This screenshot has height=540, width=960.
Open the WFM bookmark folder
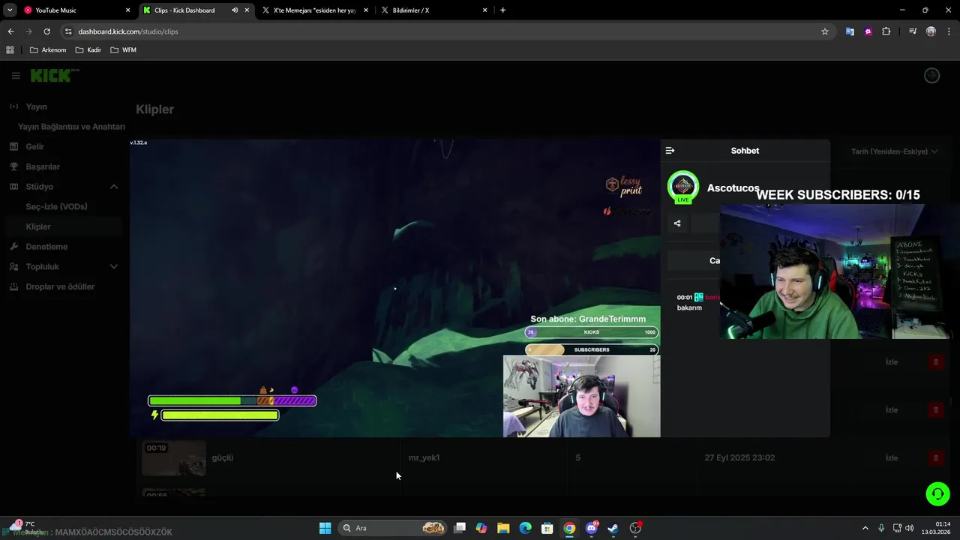[123, 50]
